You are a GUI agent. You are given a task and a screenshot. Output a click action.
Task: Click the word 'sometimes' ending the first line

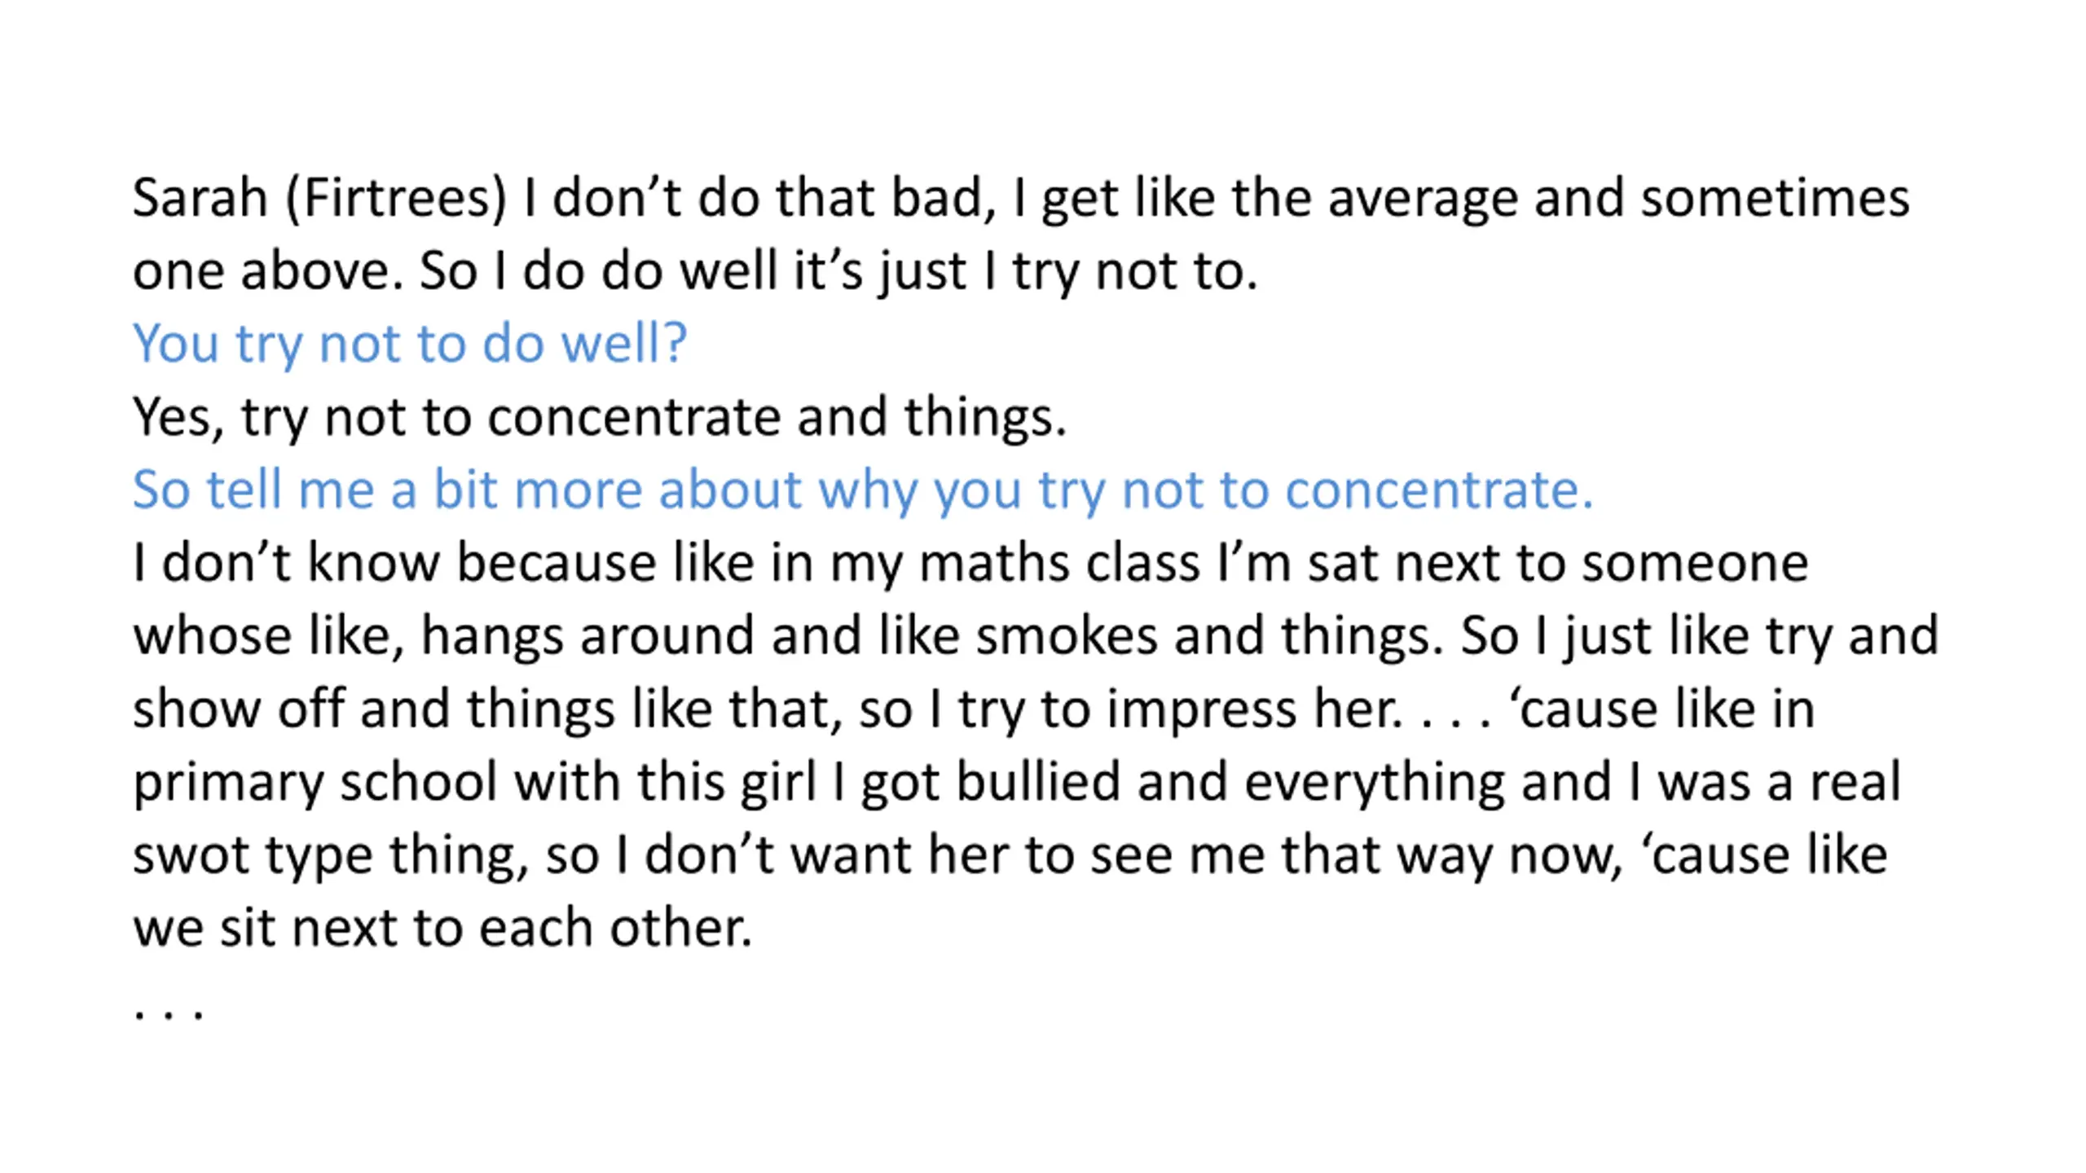1775,198
